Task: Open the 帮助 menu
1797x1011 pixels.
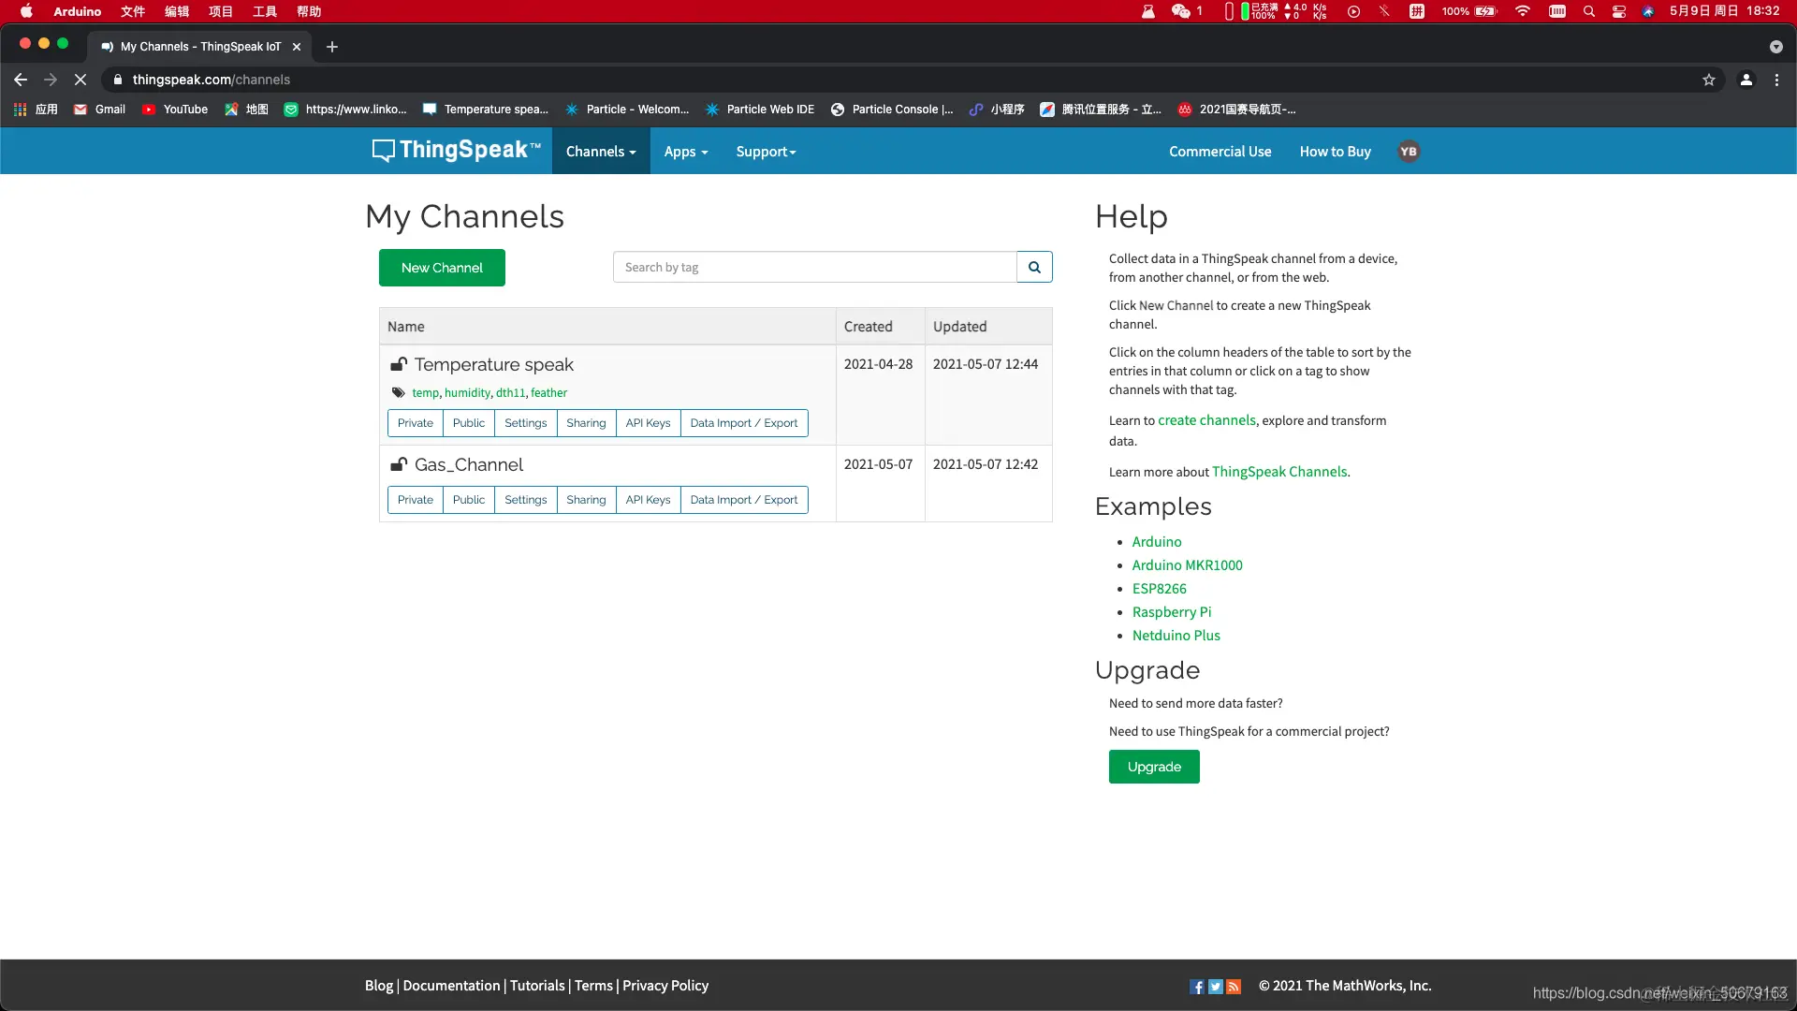Action: 309,11
